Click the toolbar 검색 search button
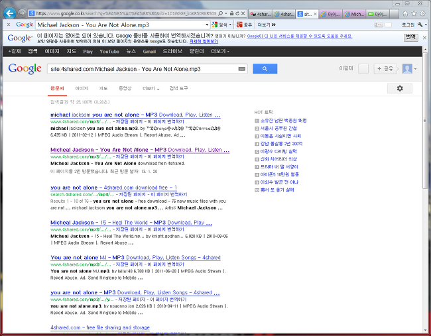The image size is (431, 336). (220, 25)
